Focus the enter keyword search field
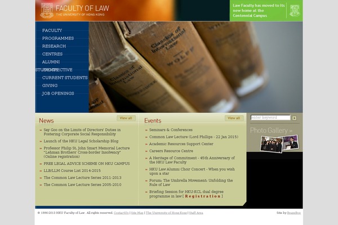This screenshot has width=338, height=225. click(270, 118)
